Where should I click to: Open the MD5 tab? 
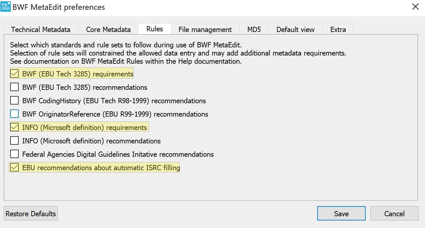[x=254, y=29]
